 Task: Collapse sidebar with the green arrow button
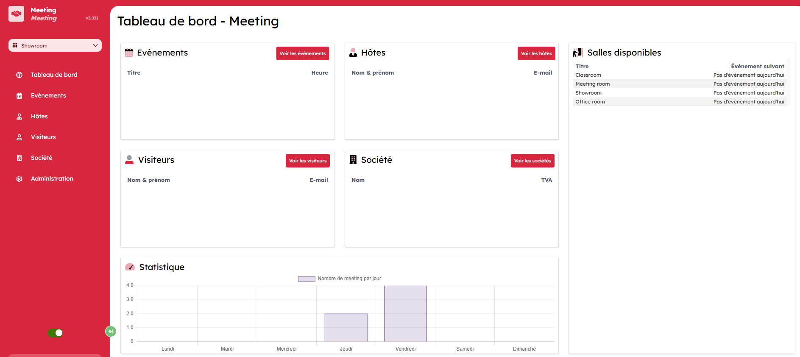111,331
